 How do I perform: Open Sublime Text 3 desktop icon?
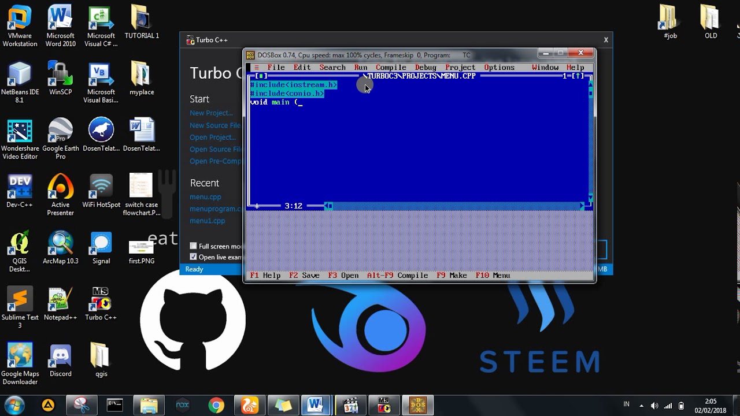[x=20, y=309]
